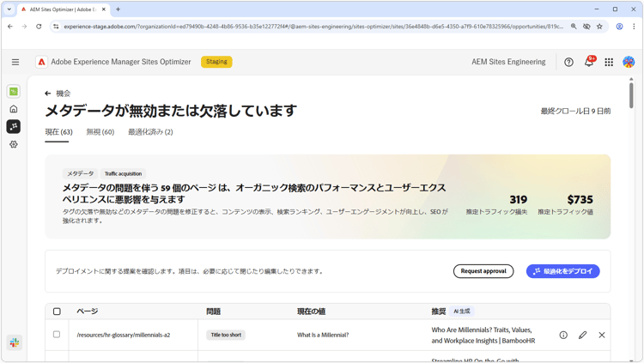Click the 推奨 column header
The height and width of the screenshot is (363, 644).
[x=439, y=312]
